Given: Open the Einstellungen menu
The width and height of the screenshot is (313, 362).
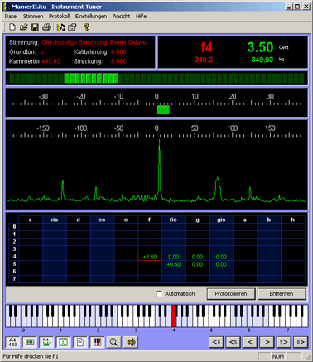Looking at the screenshot, I should [91, 17].
